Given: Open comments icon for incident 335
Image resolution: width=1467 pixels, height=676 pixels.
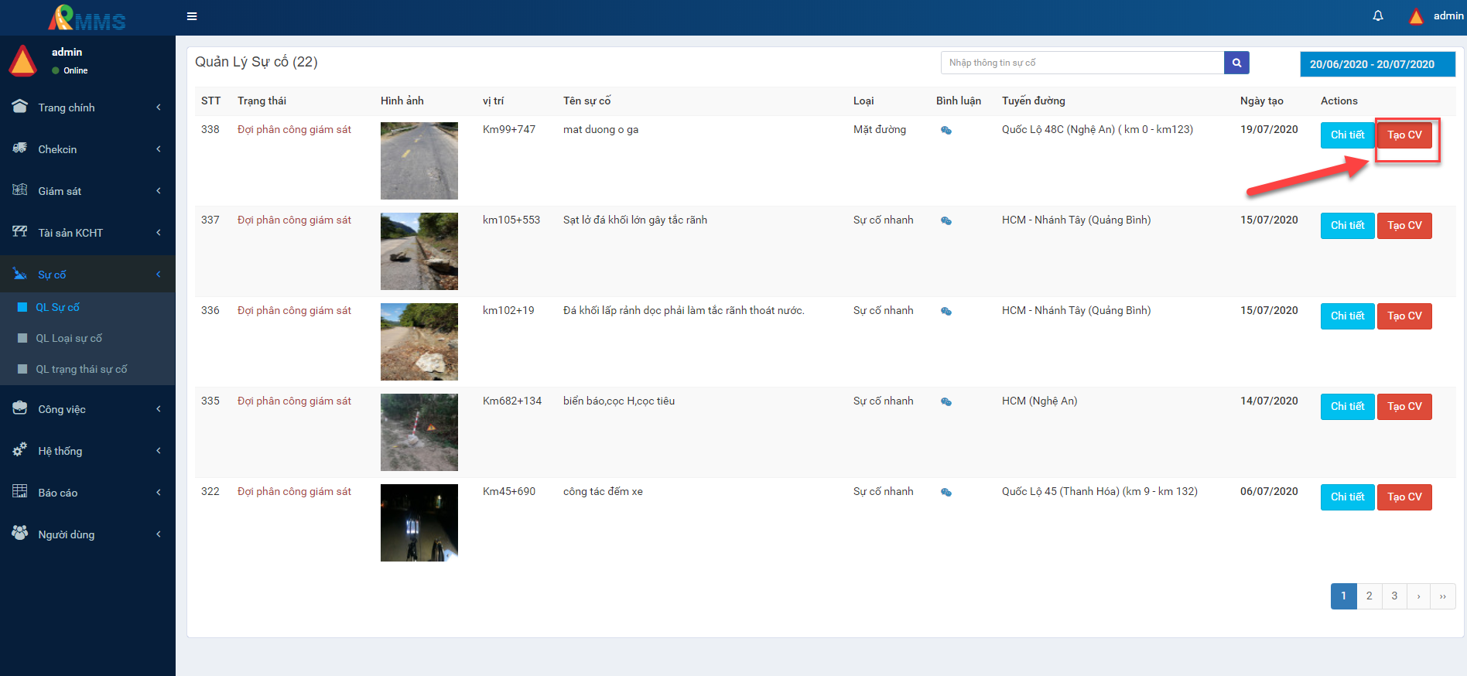Looking at the screenshot, I should [x=946, y=402].
